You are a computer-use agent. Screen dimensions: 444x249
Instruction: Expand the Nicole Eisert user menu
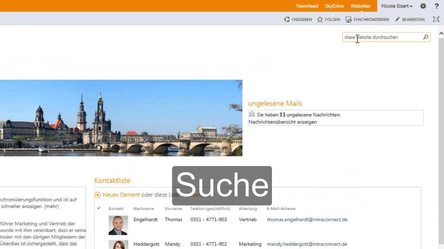(397, 6)
